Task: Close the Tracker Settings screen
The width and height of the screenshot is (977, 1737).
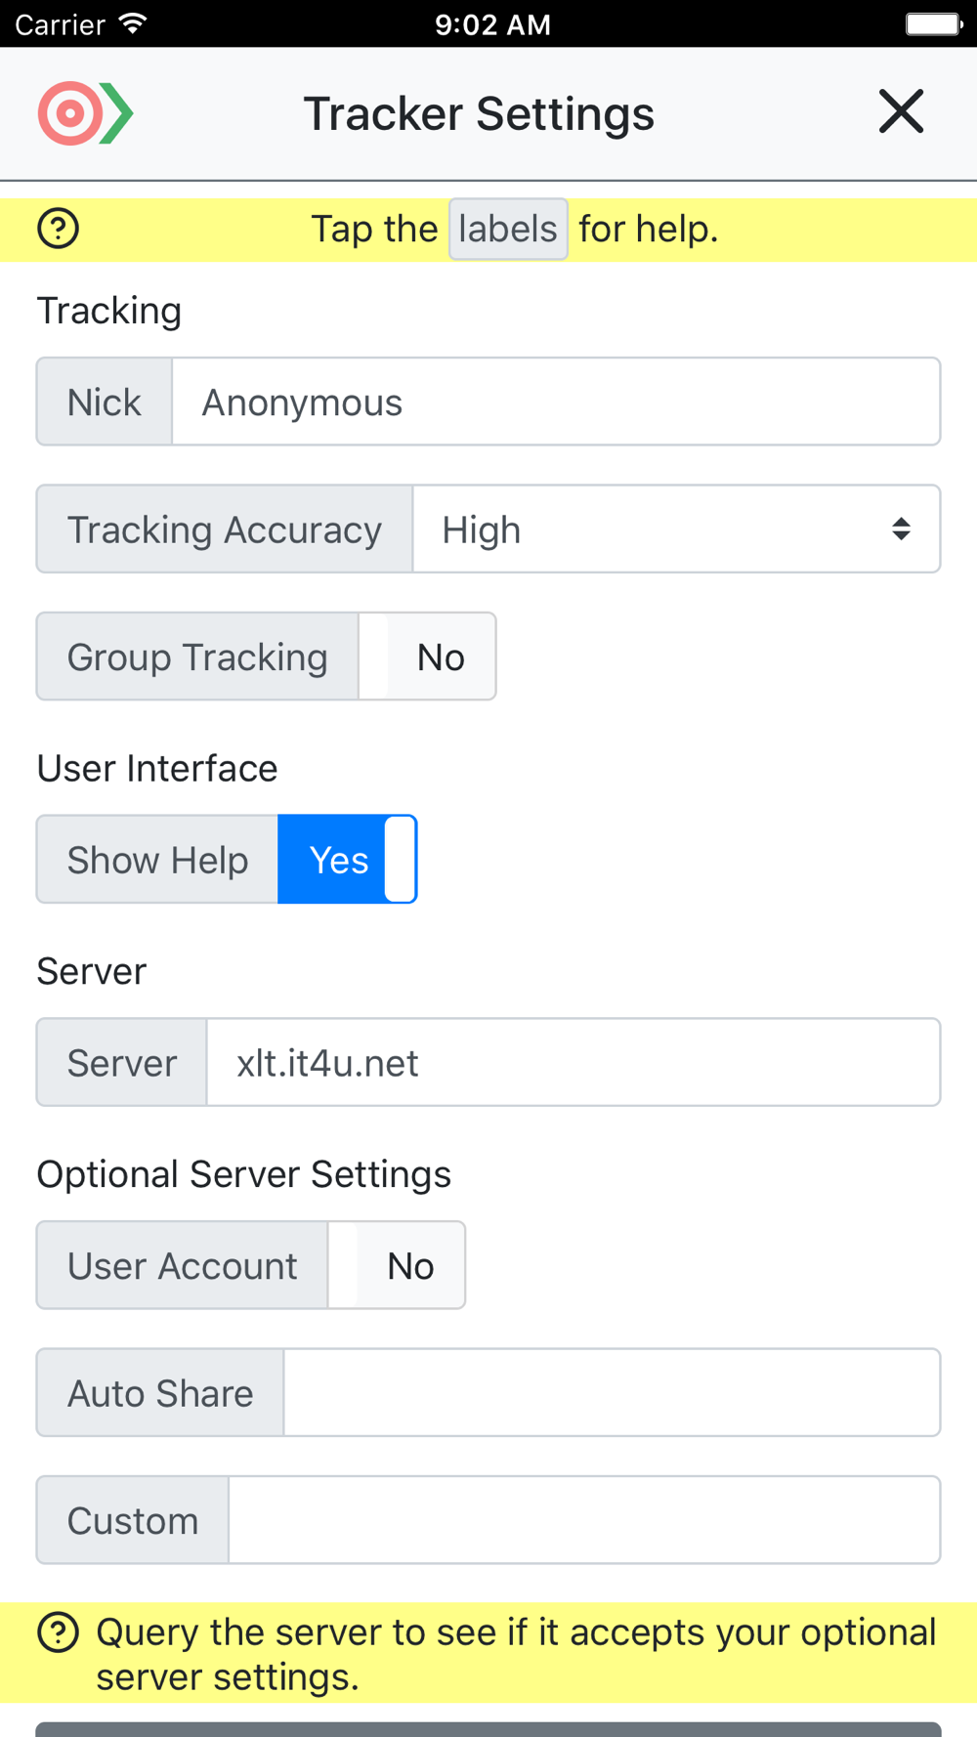Action: (x=900, y=111)
